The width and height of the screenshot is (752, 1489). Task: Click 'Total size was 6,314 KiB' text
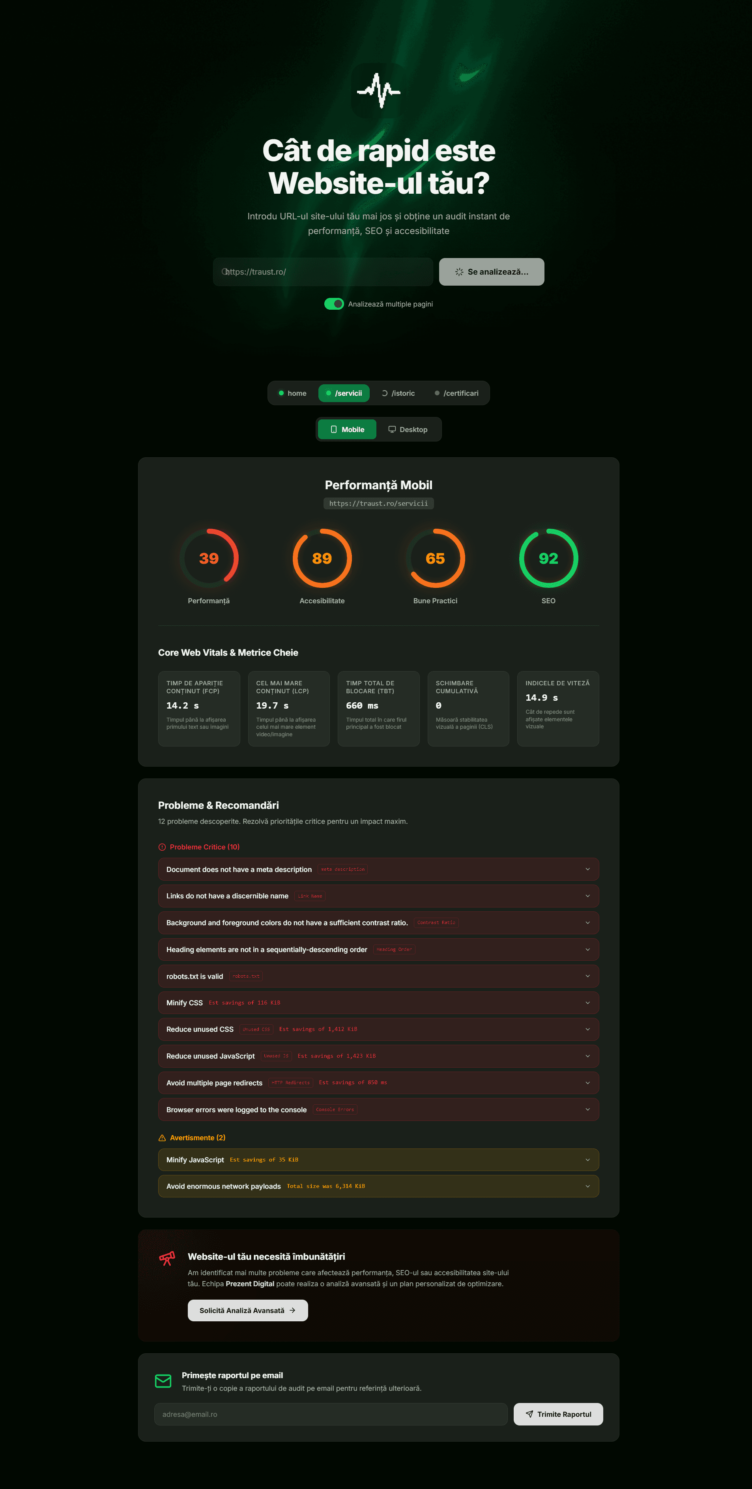pyautogui.click(x=326, y=1186)
